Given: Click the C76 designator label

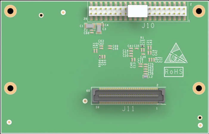Looking at the screenshot, I should point(140,59).
